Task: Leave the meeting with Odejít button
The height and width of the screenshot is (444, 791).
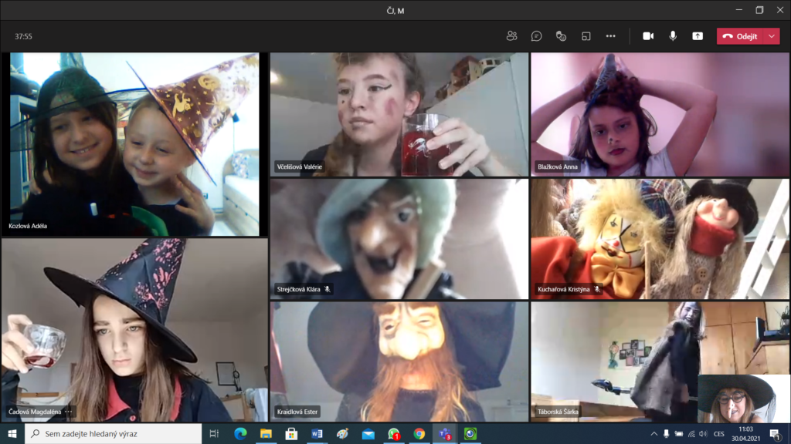Action: click(x=740, y=36)
